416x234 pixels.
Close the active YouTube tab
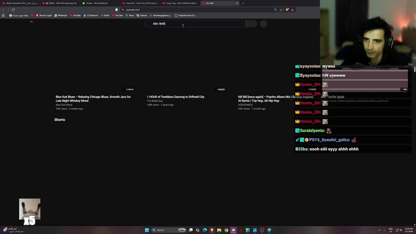pos(237,3)
